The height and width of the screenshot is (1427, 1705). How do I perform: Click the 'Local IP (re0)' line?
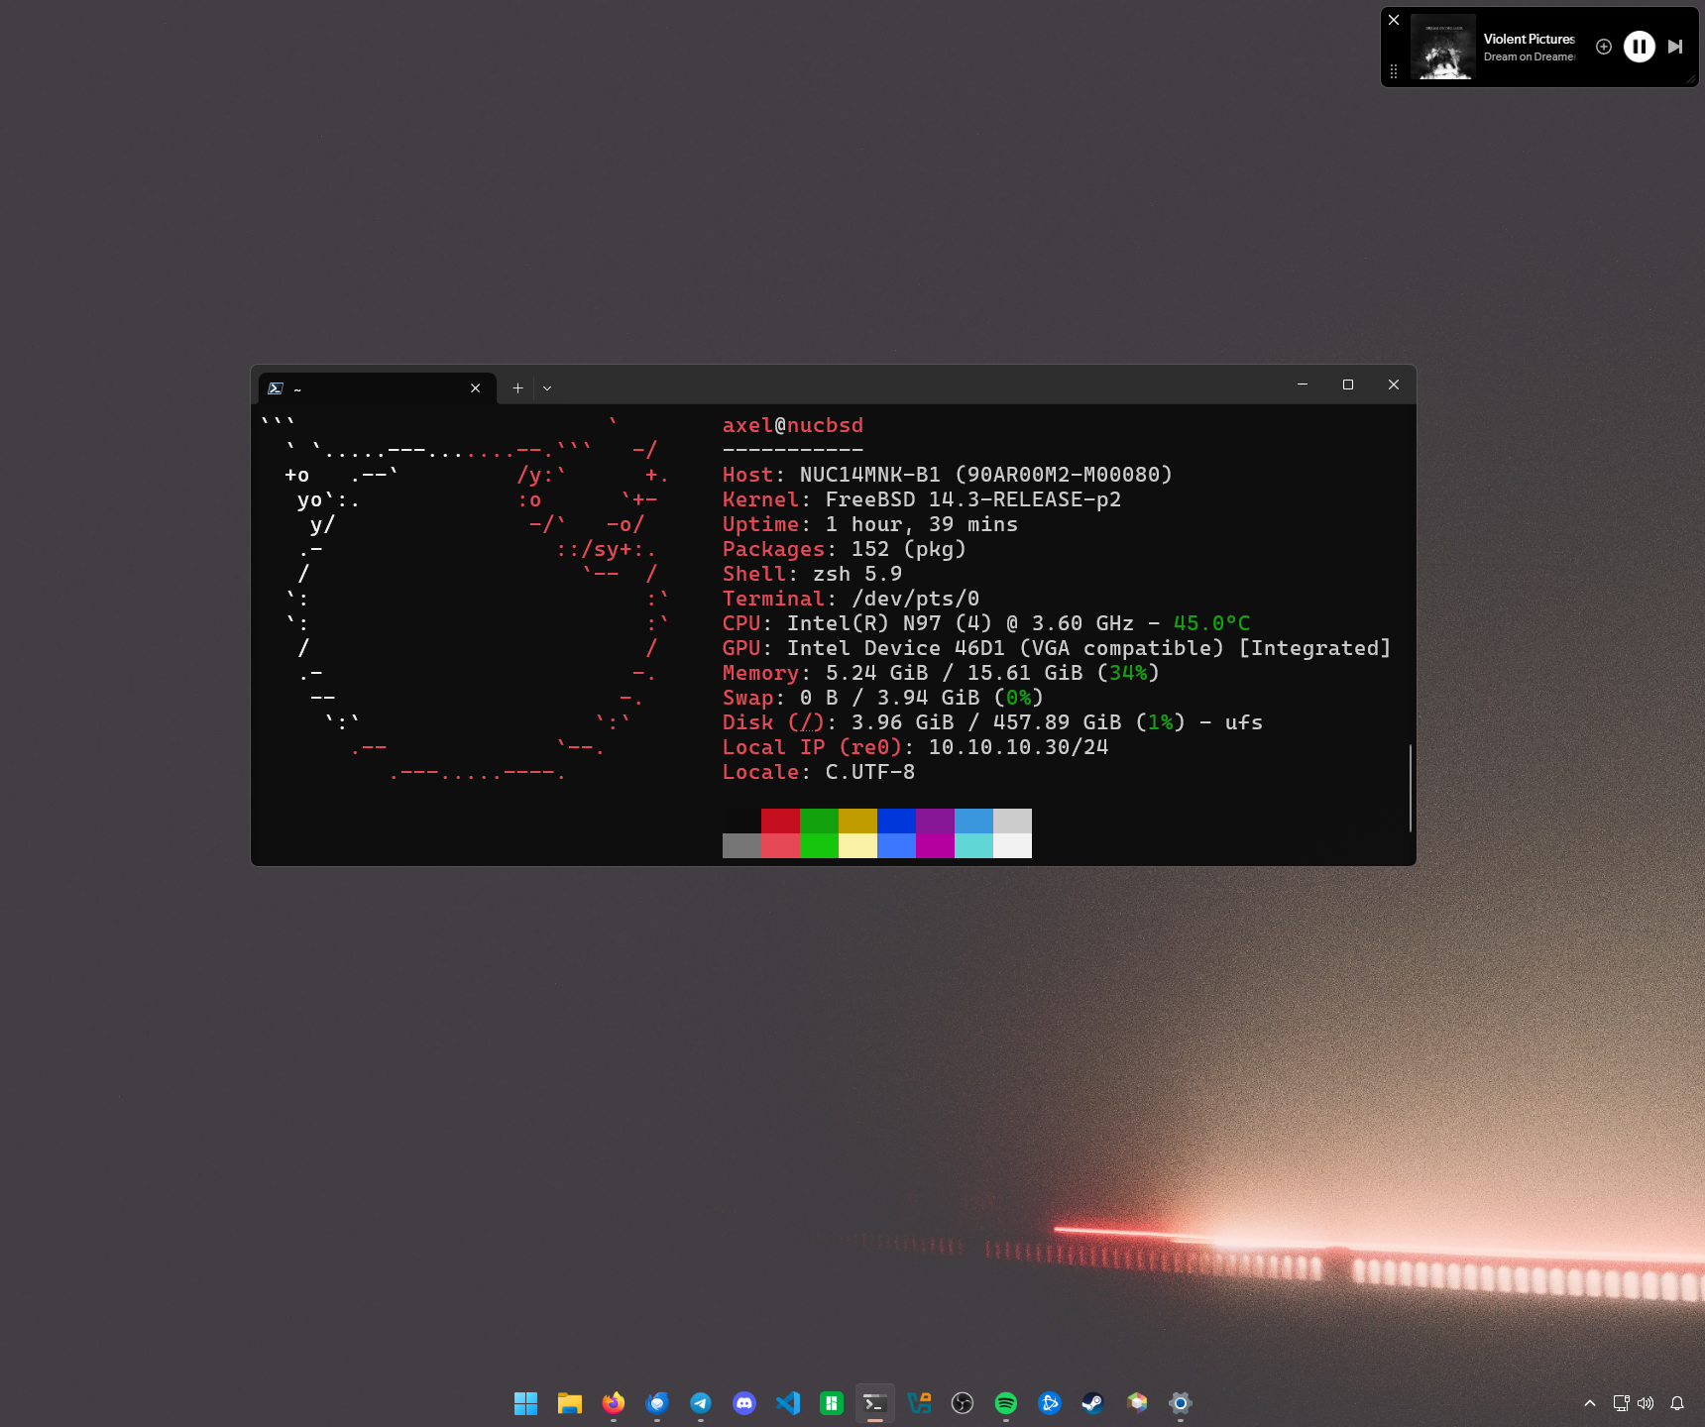[916, 747]
